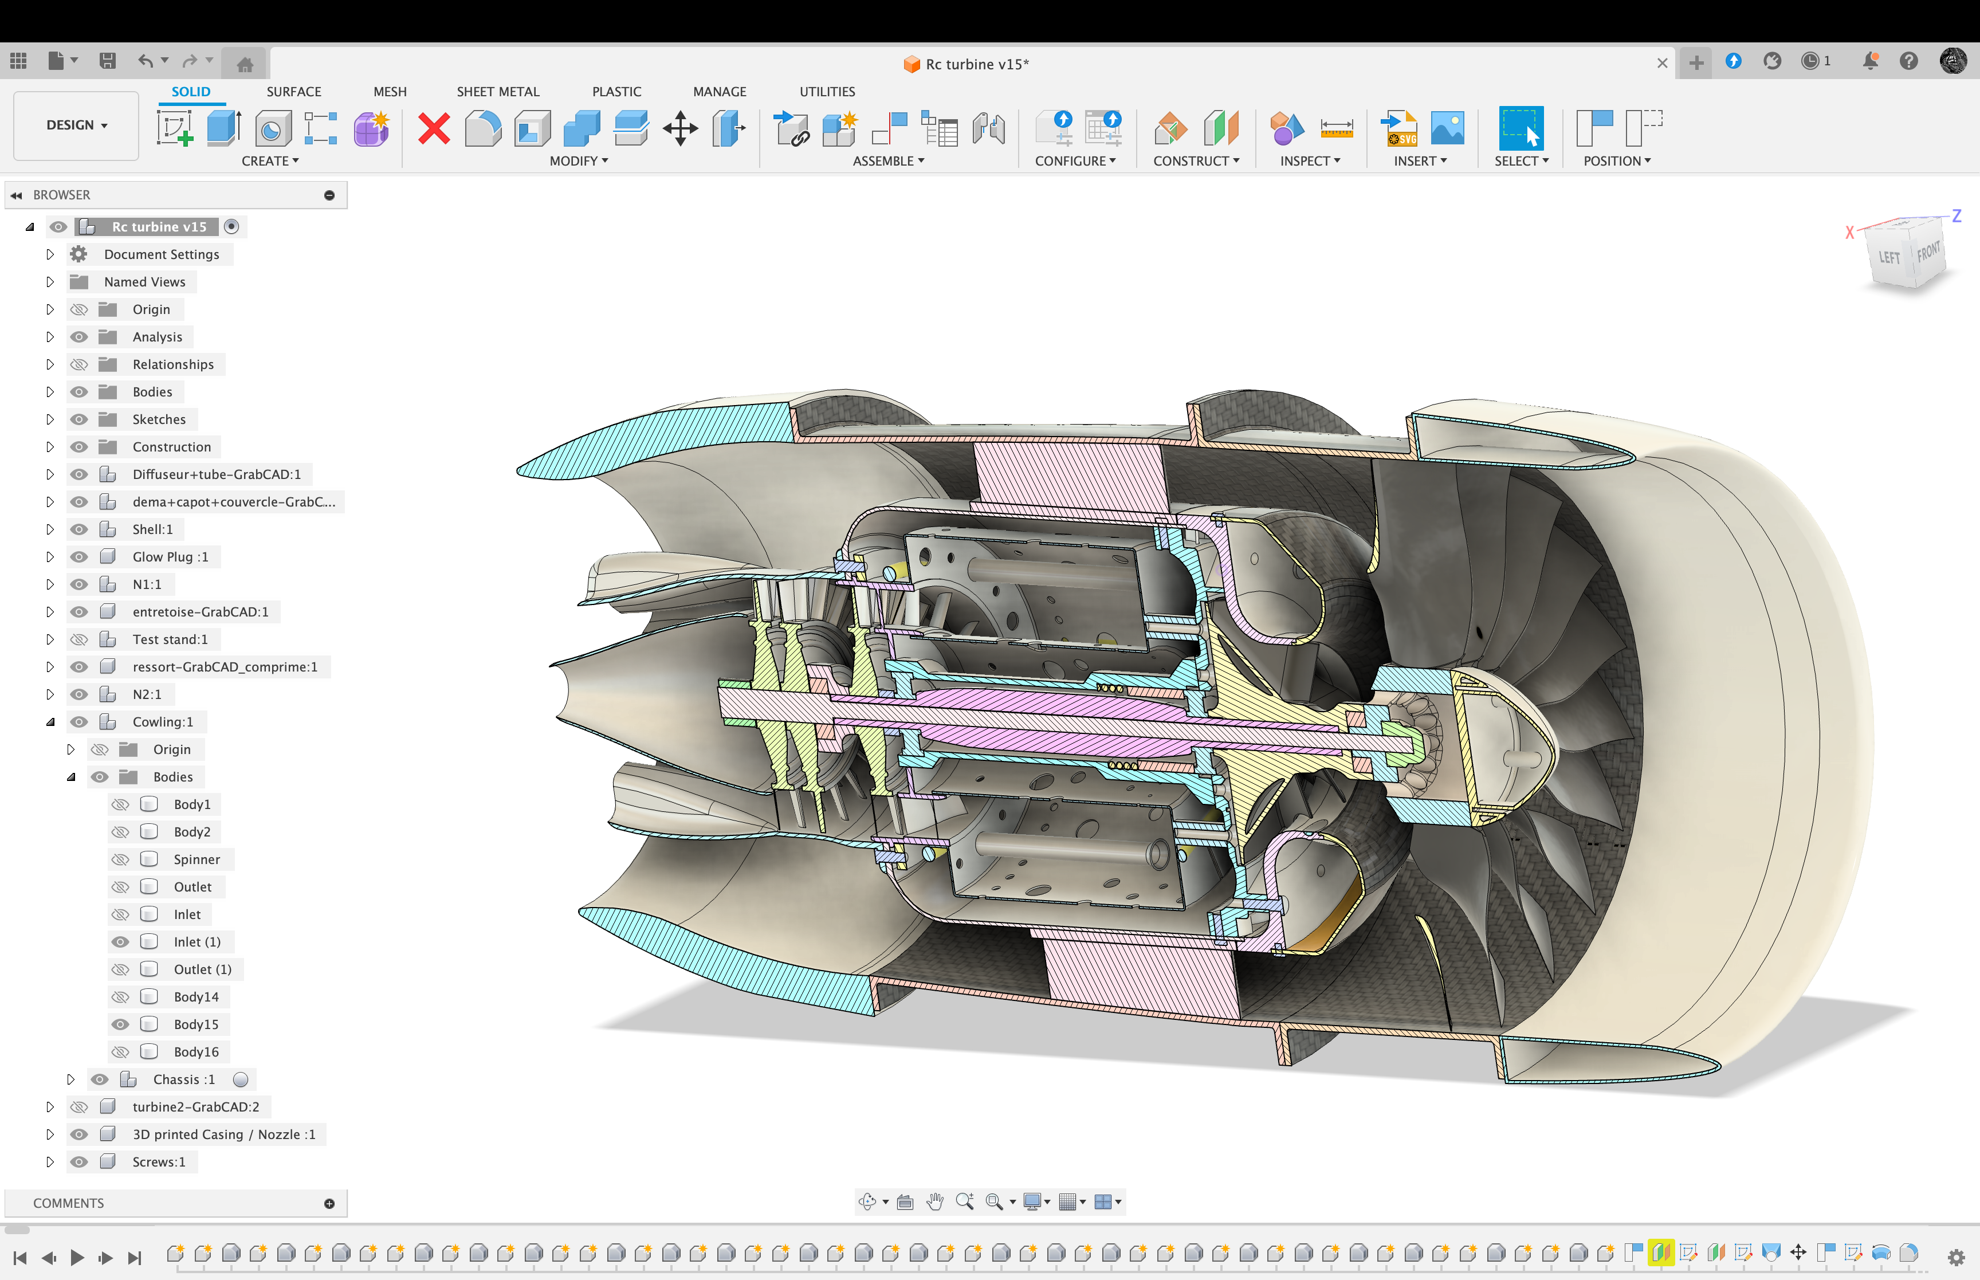The width and height of the screenshot is (1980, 1280).
Task: Click the red Delete X icon
Action: pyautogui.click(x=434, y=129)
